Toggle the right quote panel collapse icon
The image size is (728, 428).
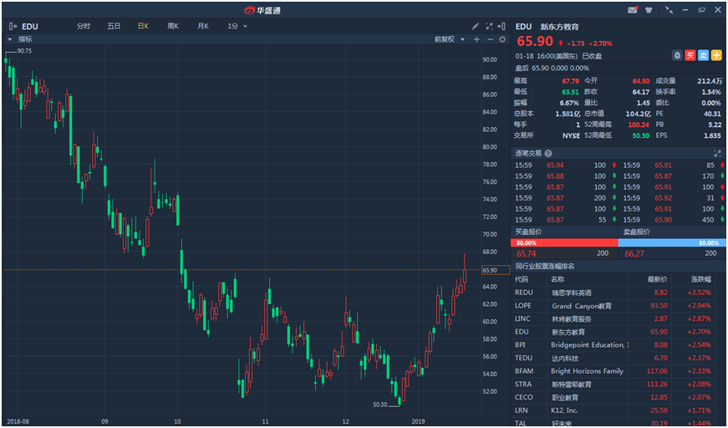pos(502,26)
